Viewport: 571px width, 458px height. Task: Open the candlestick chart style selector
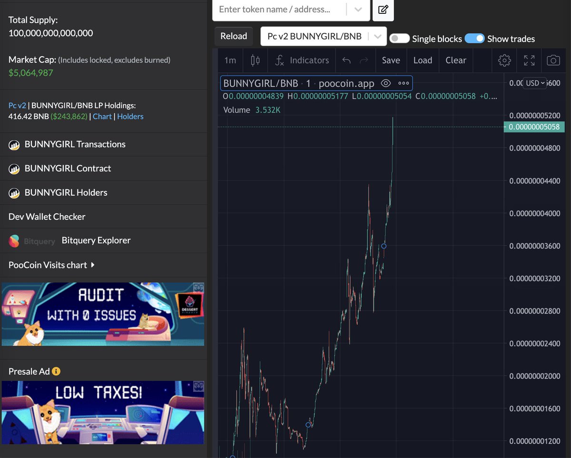(255, 60)
